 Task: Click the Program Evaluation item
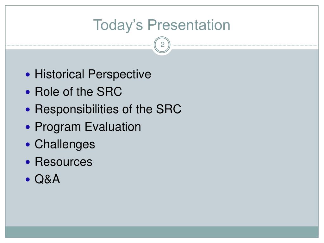(88, 127)
